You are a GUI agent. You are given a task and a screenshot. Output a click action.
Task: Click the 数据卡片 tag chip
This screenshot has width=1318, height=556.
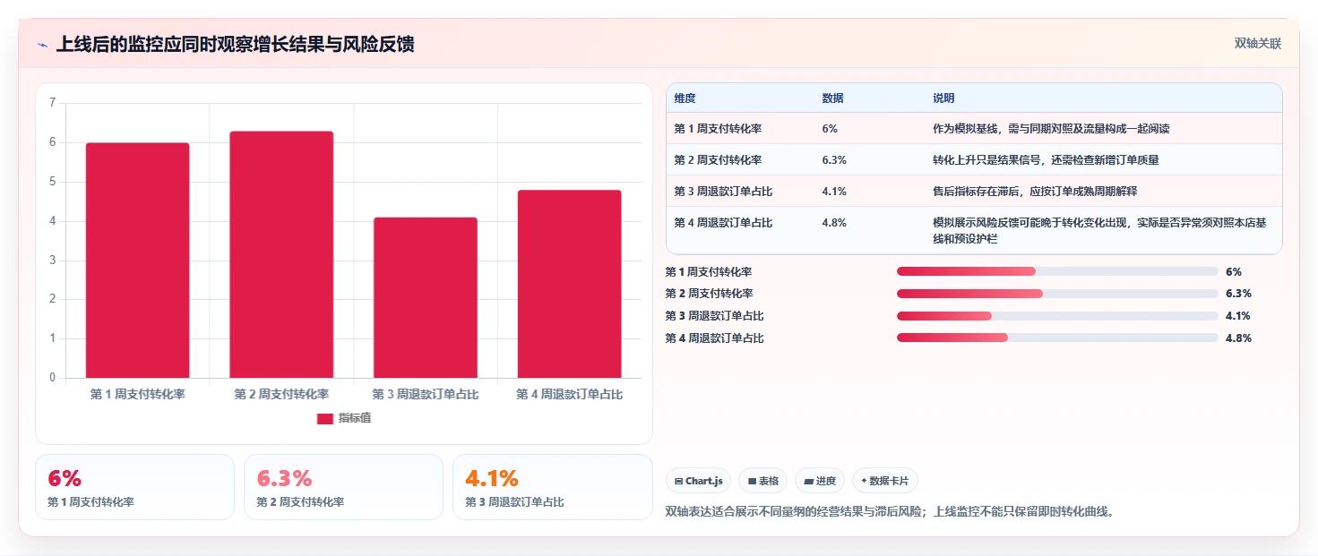[885, 481]
